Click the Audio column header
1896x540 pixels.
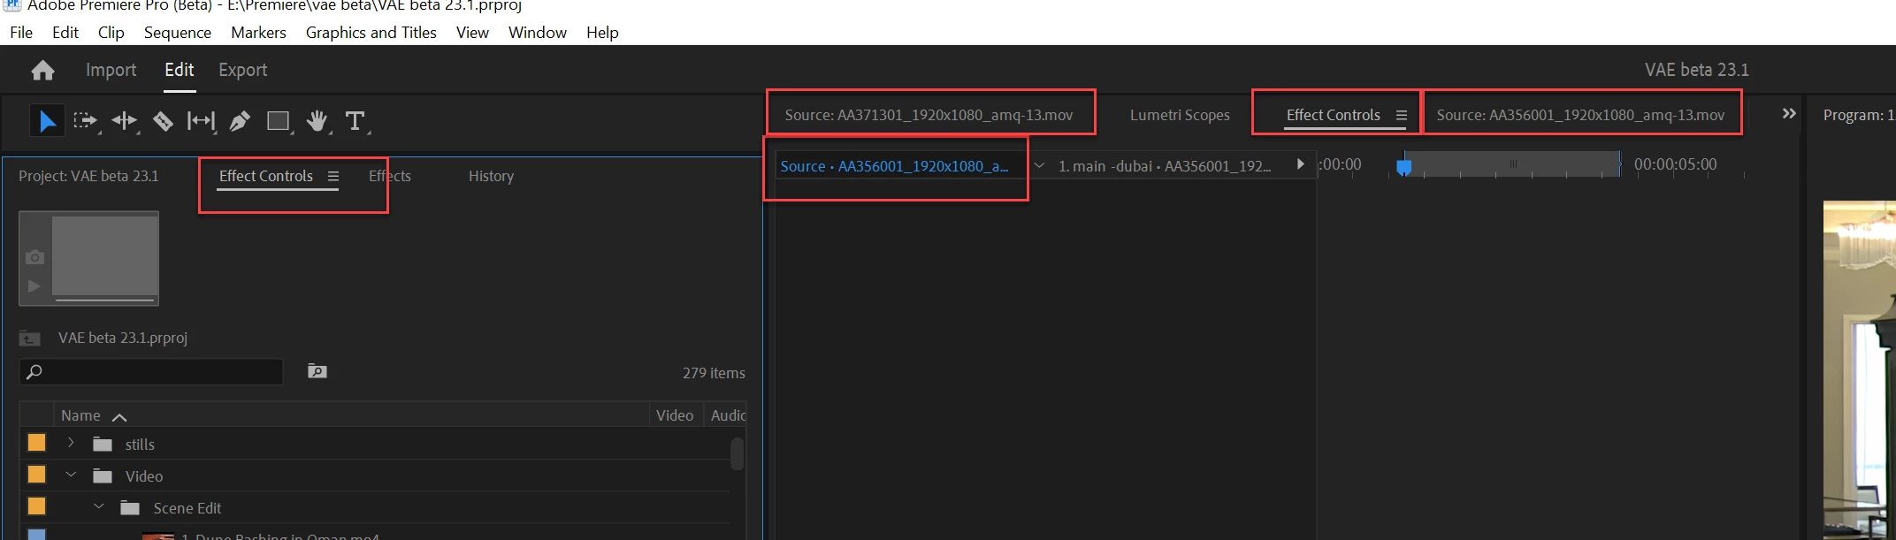coord(727,415)
